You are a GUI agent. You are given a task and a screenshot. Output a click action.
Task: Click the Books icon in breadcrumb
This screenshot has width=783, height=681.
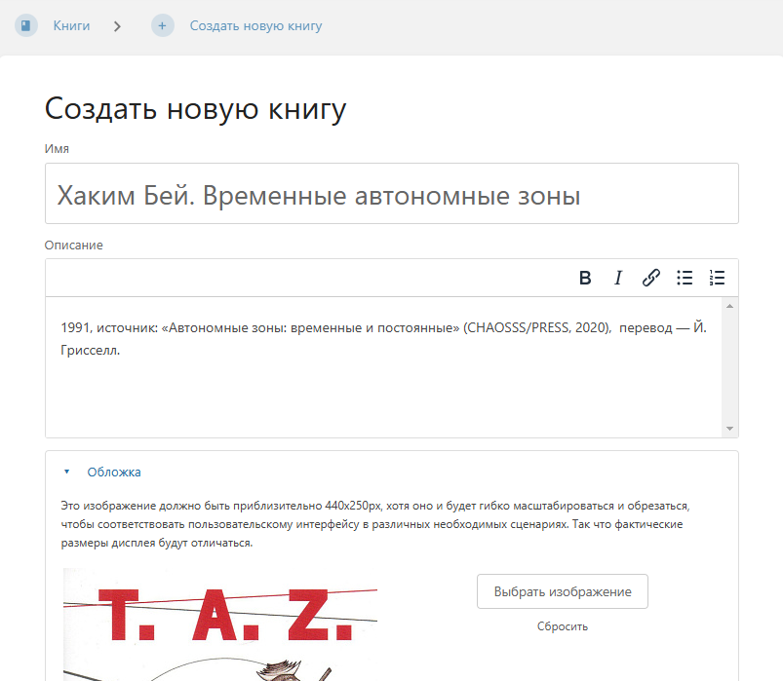(26, 25)
